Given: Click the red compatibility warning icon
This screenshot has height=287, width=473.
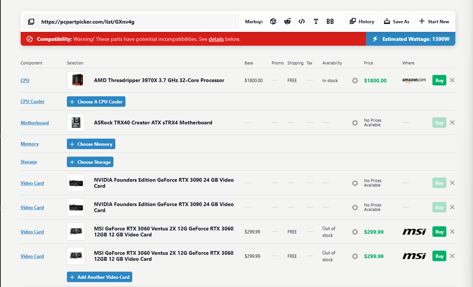Looking at the screenshot, I should click(30, 39).
